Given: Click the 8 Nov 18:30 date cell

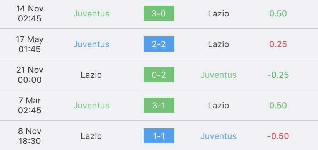Looking at the screenshot, I should click(30, 136).
